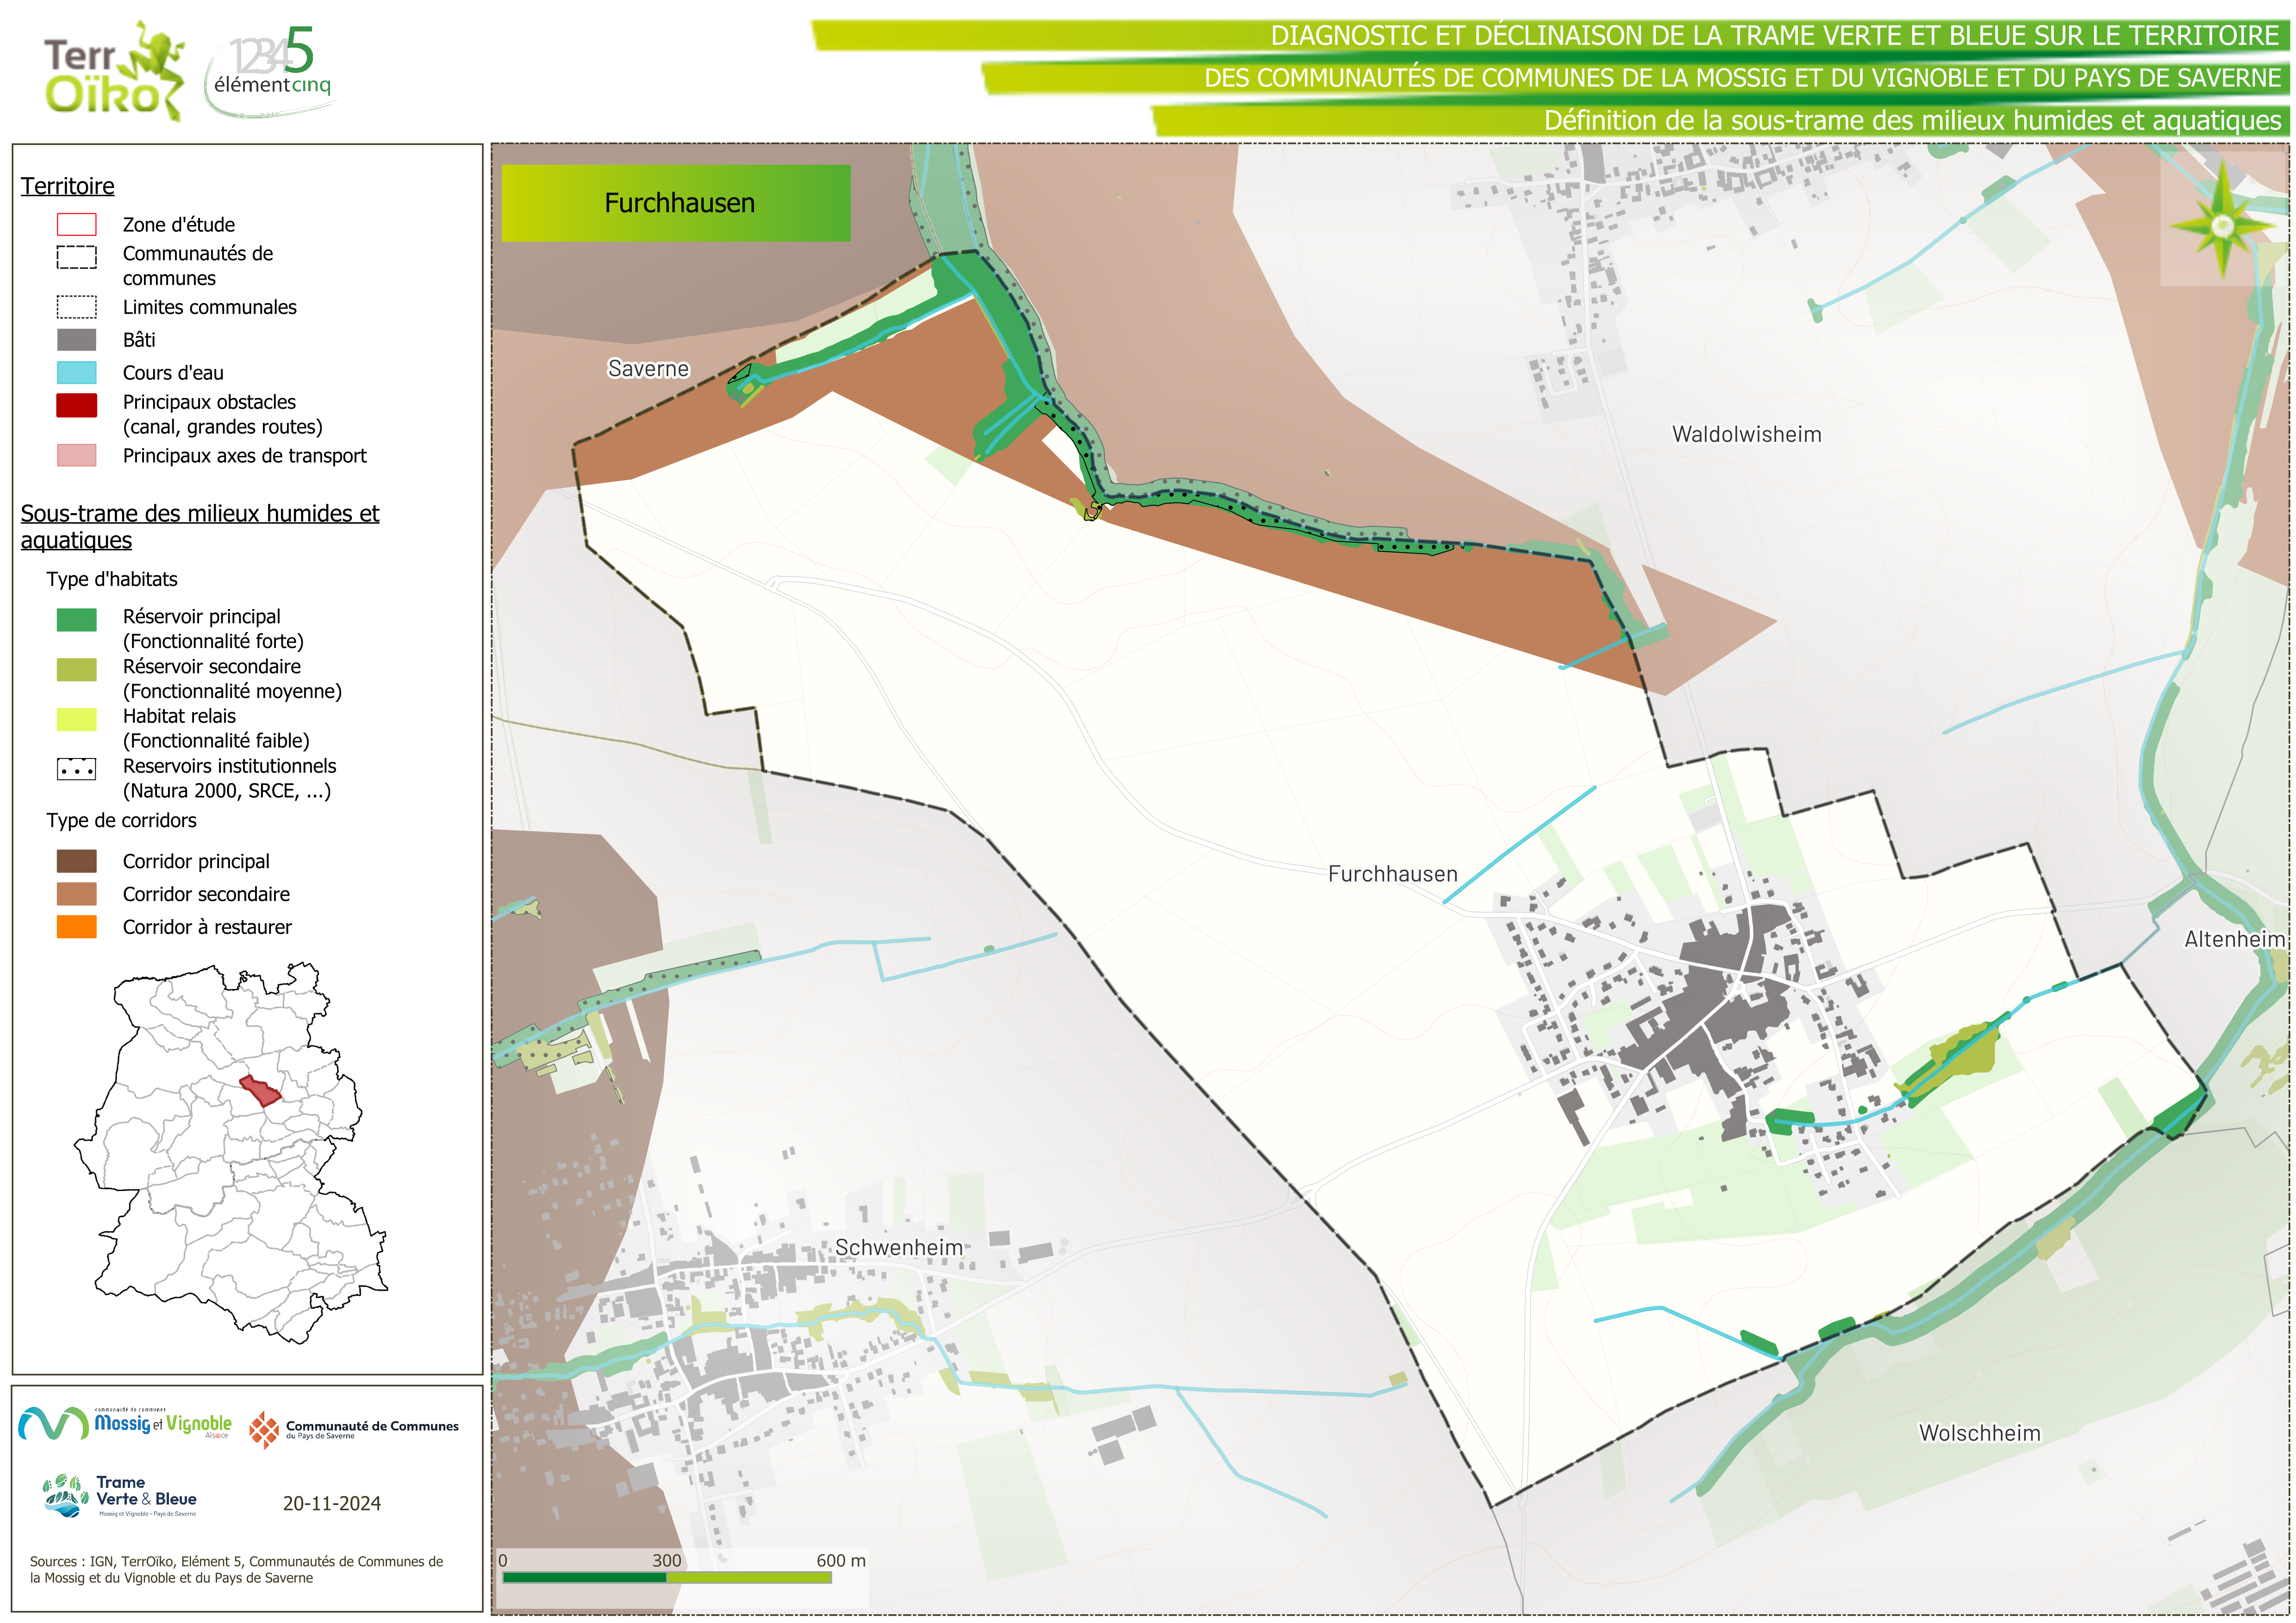The height and width of the screenshot is (1623, 2296).
Task: Click the red commune on locator map
Action: coord(261,1091)
